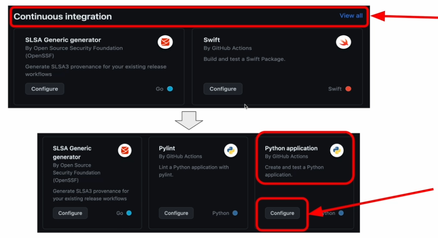Click 'Generate SLSA3 provenance' description in top panel

pyautogui.click(x=96, y=70)
